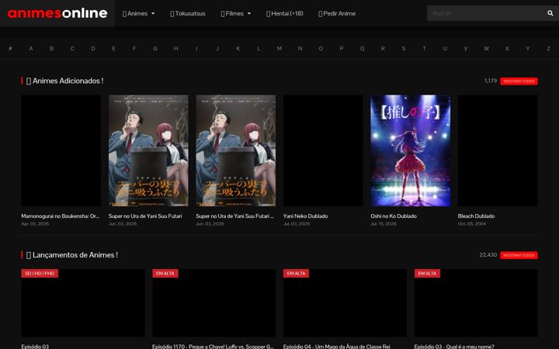Filter animes by letter Y
Screen dimensions: 559x349
coord(527,48)
